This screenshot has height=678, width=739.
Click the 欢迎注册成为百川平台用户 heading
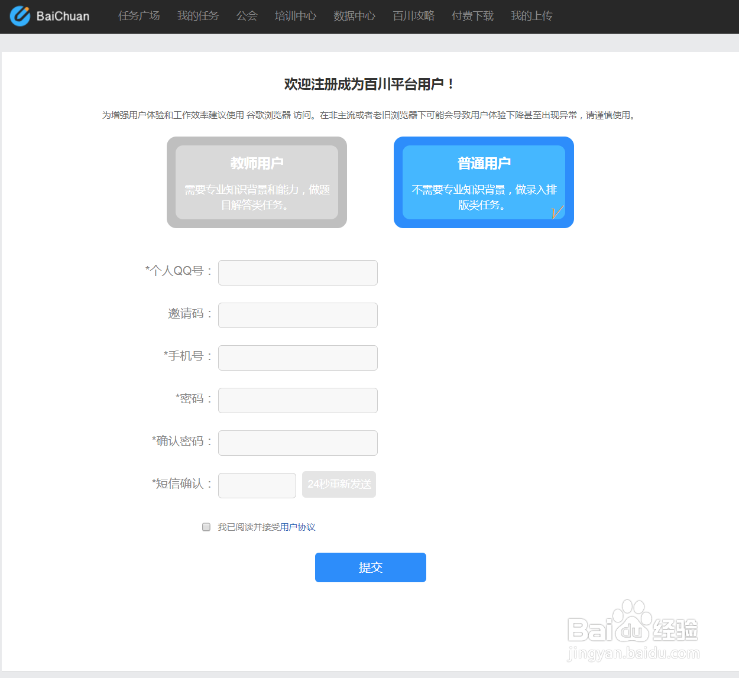[369, 84]
